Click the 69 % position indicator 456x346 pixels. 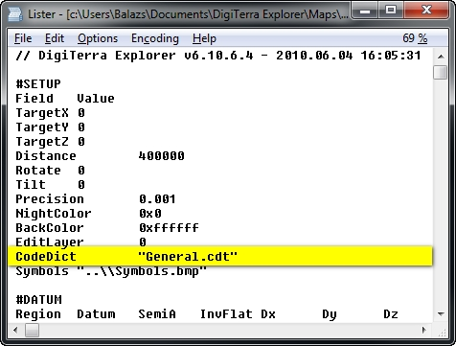click(x=415, y=38)
